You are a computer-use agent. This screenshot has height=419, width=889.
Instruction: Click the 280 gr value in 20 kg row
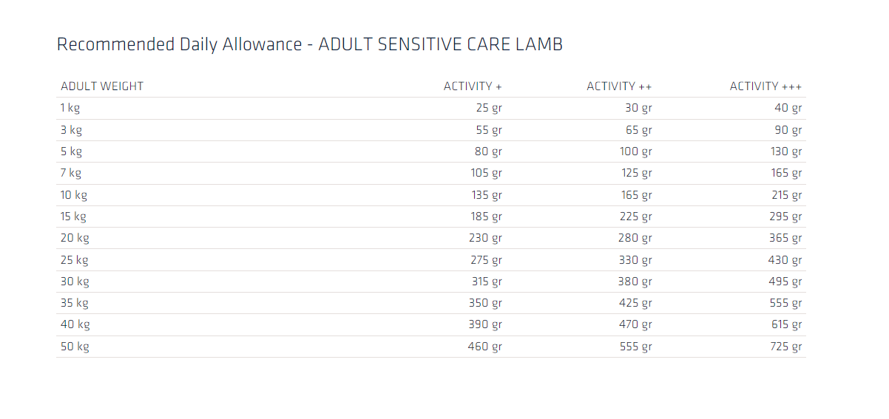[635, 238]
